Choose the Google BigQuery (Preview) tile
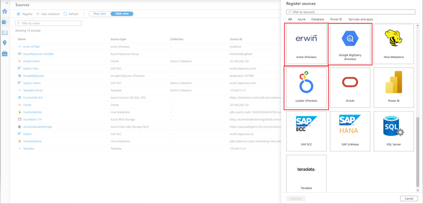 click(350, 44)
